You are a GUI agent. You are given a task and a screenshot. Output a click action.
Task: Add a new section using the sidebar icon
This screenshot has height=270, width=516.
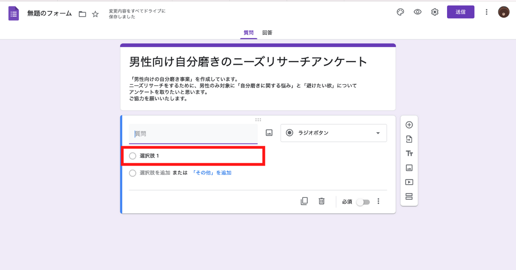tap(409, 196)
